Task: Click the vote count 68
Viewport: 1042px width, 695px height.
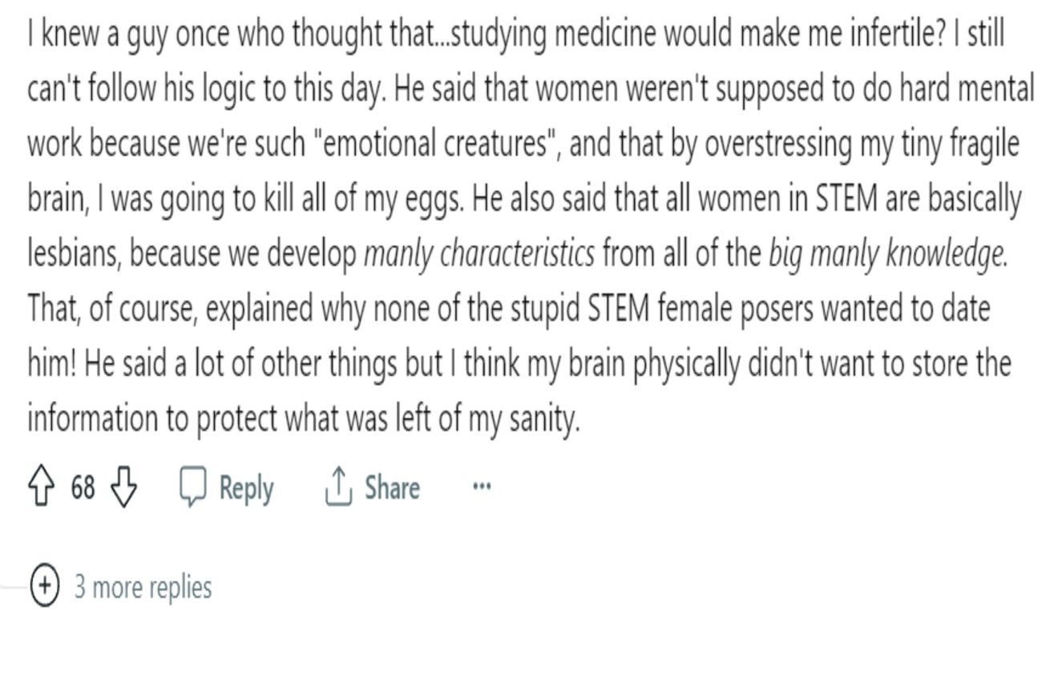Action: [83, 487]
